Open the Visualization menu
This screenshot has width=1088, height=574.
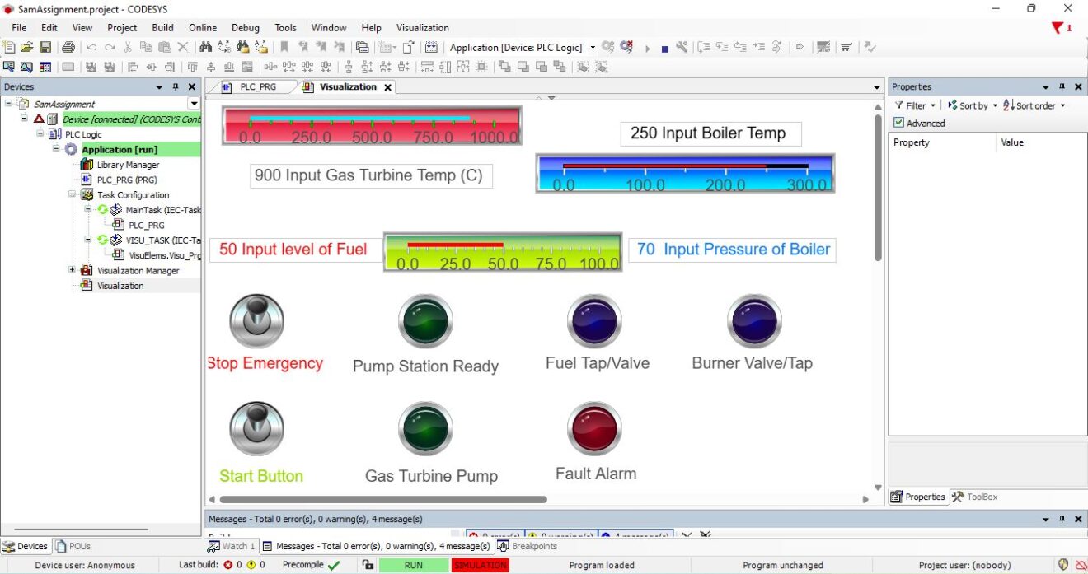(423, 27)
